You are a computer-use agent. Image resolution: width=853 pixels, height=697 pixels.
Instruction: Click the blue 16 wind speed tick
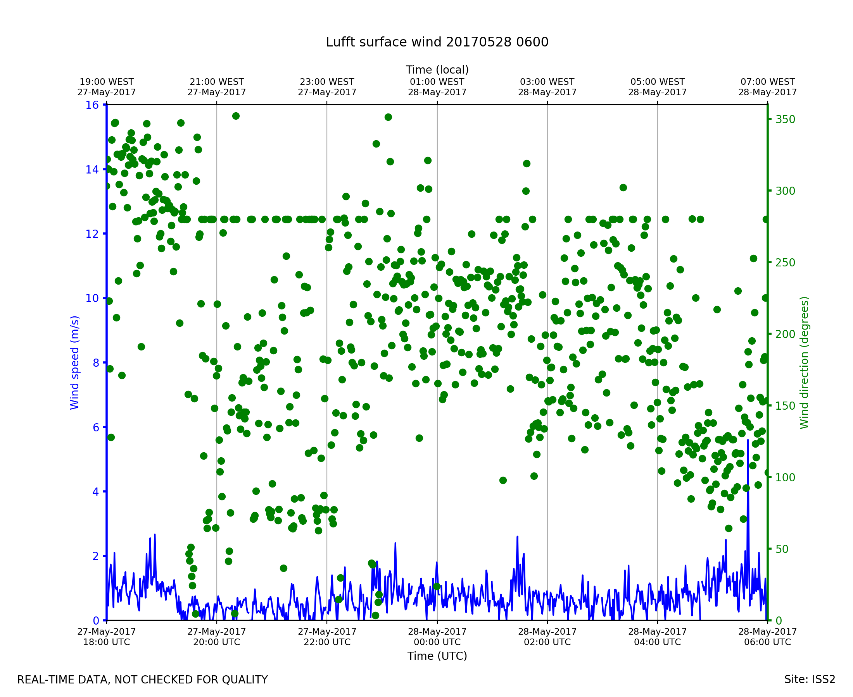pyautogui.click(x=92, y=105)
